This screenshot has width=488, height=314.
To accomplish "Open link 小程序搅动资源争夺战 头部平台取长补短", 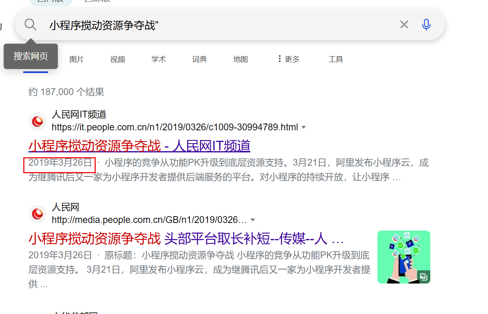I will click(186, 239).
